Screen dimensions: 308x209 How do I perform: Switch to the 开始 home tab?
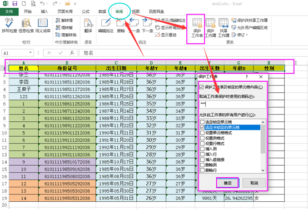(28, 12)
